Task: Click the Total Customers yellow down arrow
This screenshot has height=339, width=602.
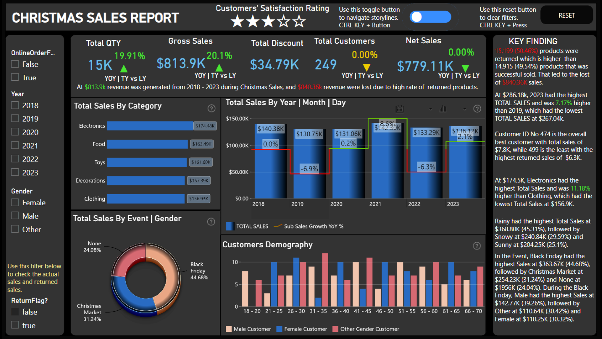Action: [367, 67]
